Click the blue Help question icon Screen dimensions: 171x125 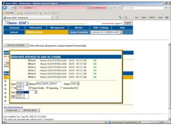(167, 17)
